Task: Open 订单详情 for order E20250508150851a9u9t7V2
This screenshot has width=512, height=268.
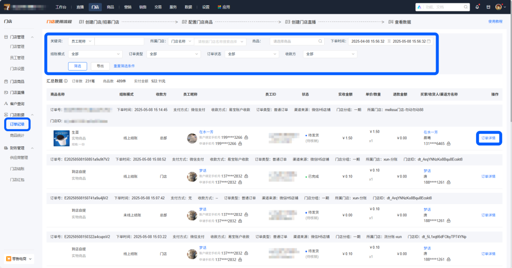Action: 488,177
